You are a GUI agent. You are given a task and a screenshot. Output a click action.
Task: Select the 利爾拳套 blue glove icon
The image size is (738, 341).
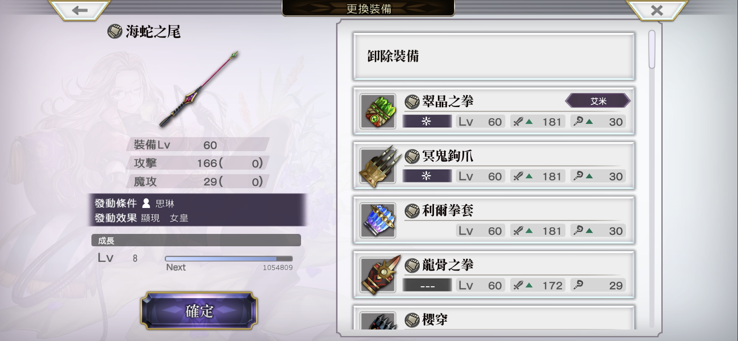pos(378,220)
